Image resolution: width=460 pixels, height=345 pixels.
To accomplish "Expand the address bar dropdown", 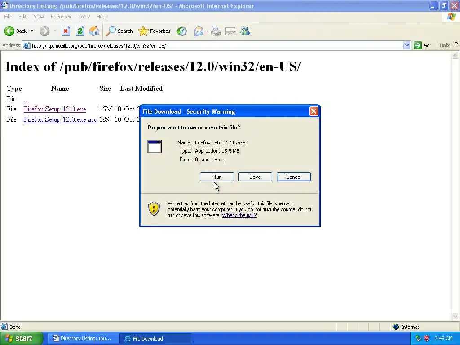I will click(x=407, y=46).
